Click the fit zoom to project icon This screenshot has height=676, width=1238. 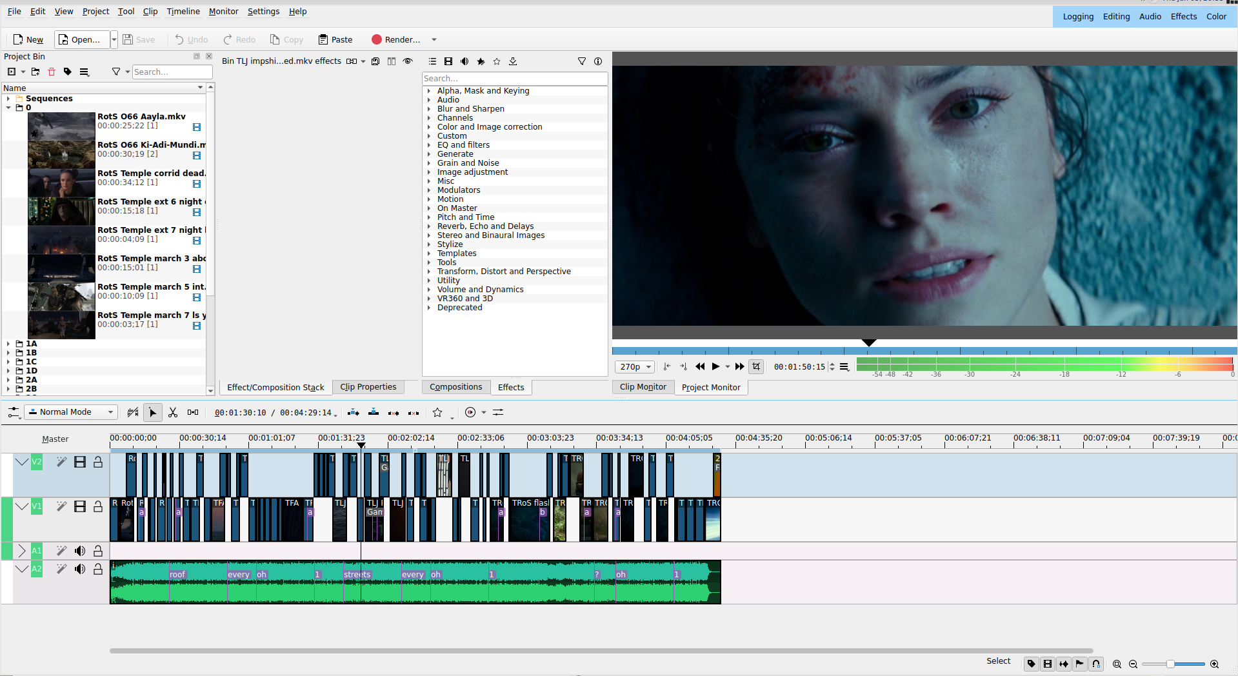click(x=1117, y=664)
